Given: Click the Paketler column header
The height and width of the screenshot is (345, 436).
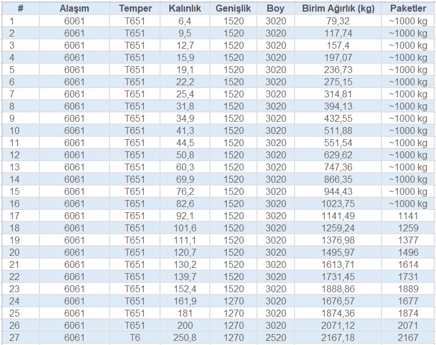Looking at the screenshot, I should pyautogui.click(x=408, y=9).
